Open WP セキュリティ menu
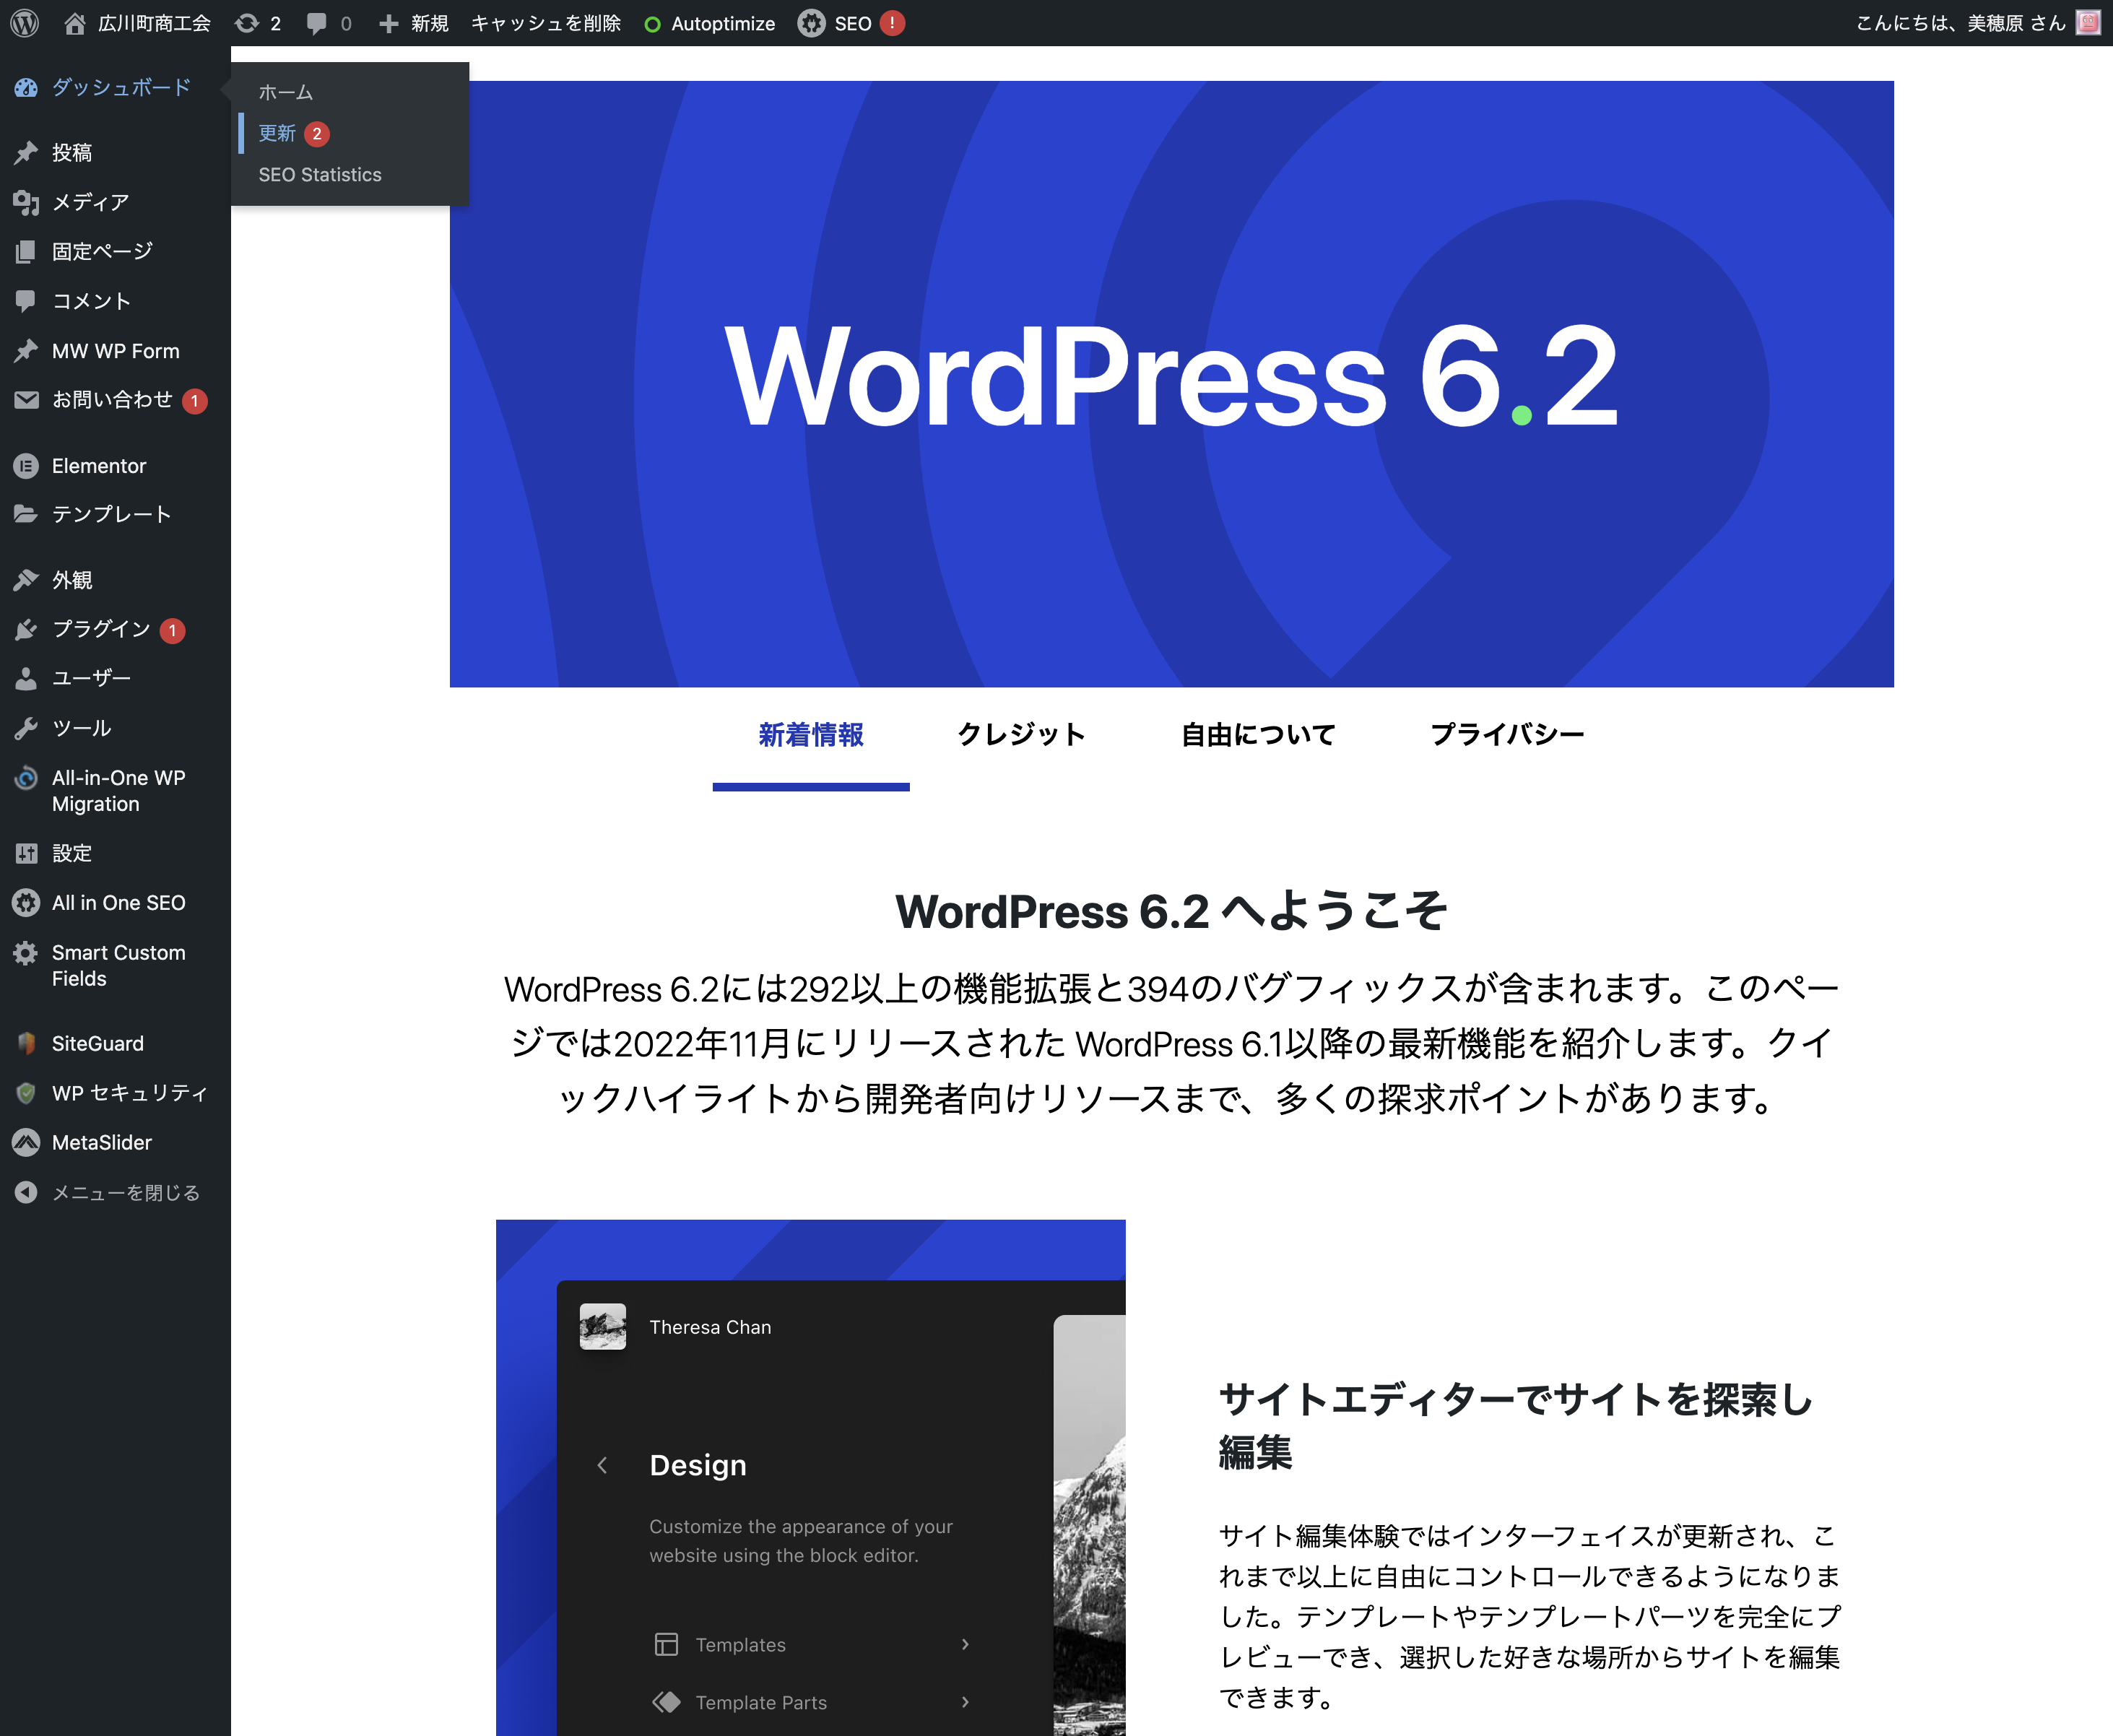 (115, 1093)
